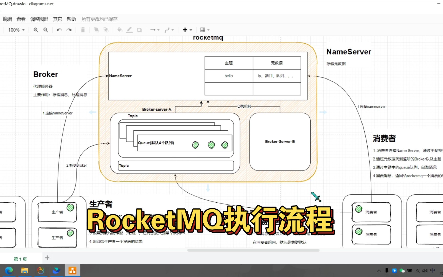This screenshot has height=277, width=443.
Task: Click the Zoom Out magnifier icon
Action: tap(46, 30)
